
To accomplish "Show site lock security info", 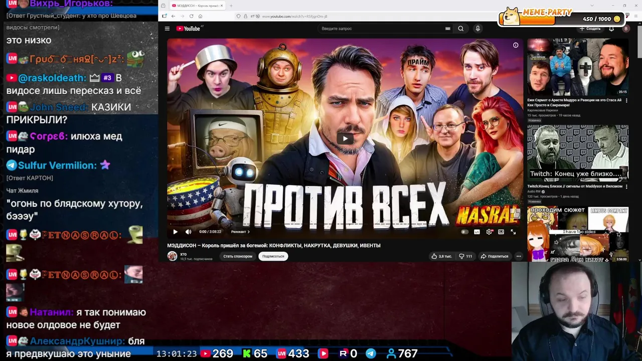I will click(245, 16).
